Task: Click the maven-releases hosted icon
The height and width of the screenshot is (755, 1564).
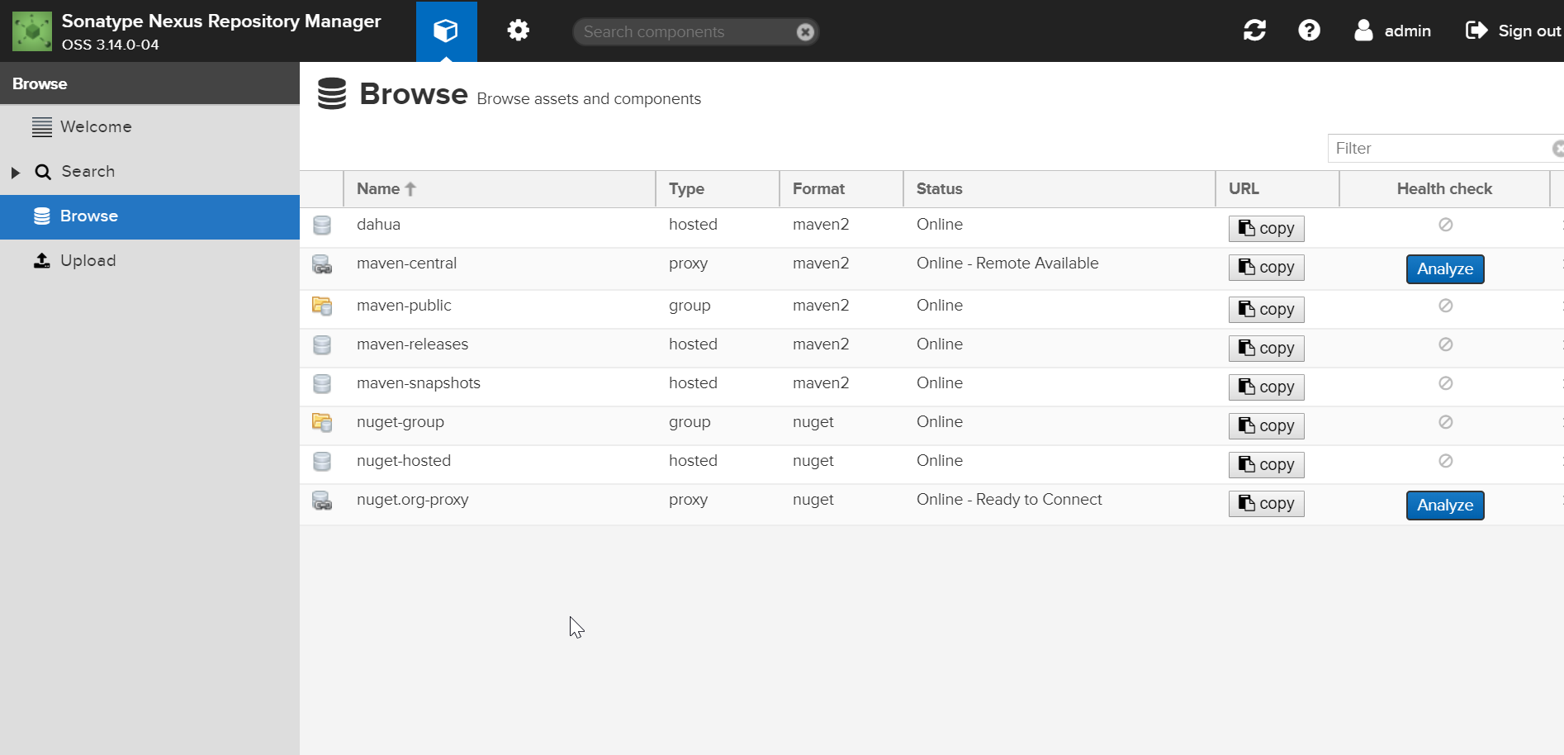Action: click(322, 344)
